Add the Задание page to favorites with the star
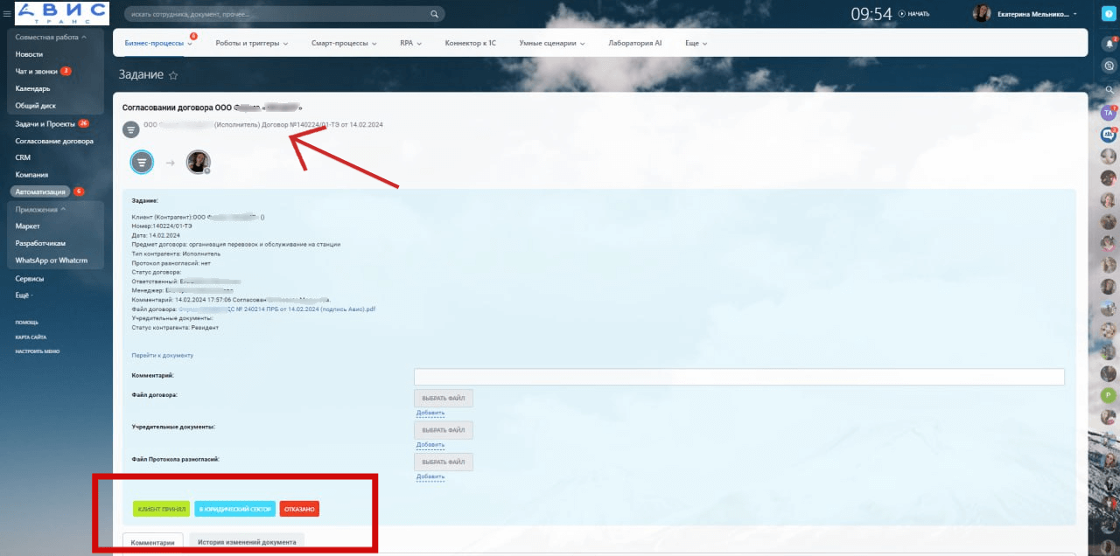This screenshot has height=556, width=1120. (173, 76)
